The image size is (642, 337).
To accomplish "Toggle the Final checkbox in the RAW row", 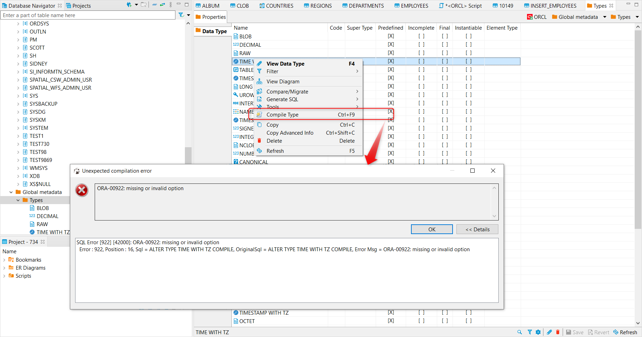I will click(x=445, y=53).
